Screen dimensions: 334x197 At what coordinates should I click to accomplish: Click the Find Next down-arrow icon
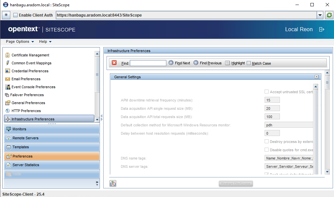pos(171,63)
